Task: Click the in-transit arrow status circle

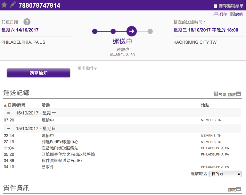Action: [132, 31]
